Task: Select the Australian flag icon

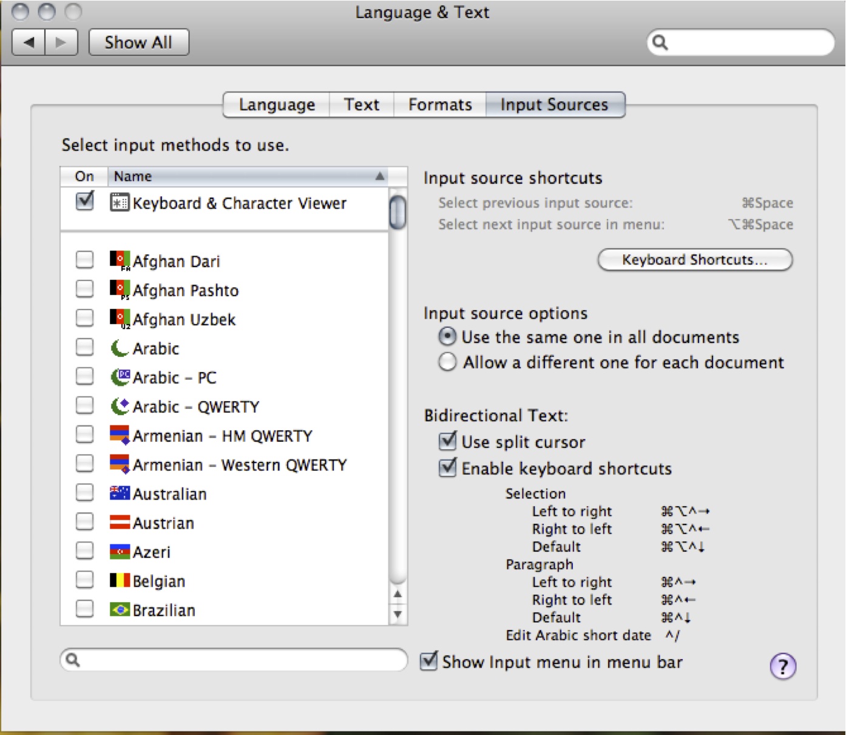Action: 120,493
